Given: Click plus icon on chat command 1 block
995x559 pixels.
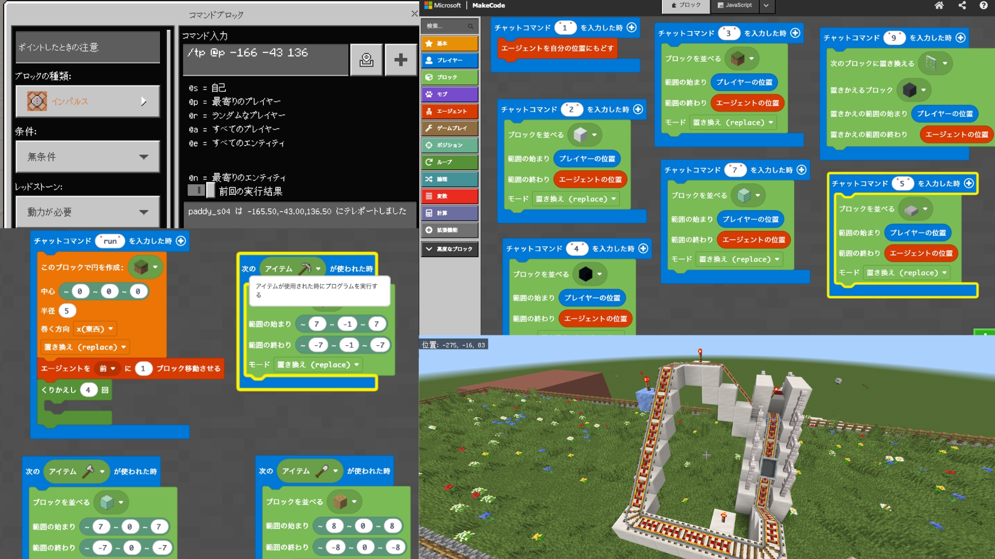Looking at the screenshot, I should point(631,27).
